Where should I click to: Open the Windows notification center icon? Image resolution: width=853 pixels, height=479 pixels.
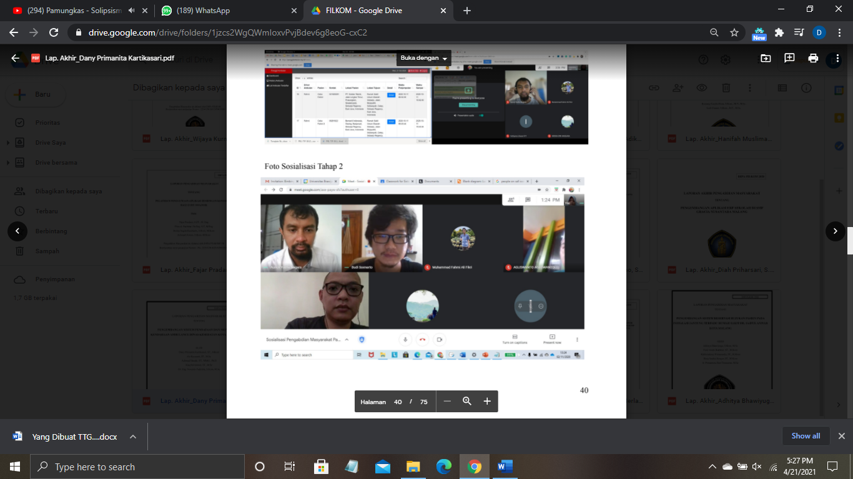tap(832, 467)
